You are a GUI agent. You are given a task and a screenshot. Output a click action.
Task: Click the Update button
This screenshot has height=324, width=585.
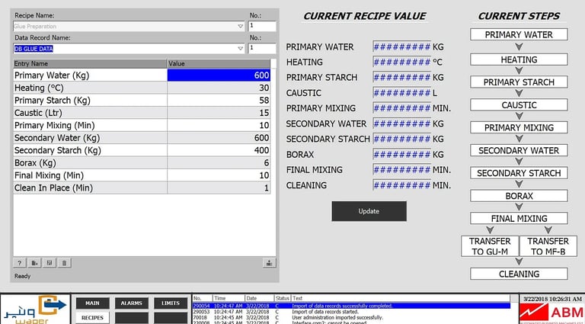pyautogui.click(x=369, y=211)
